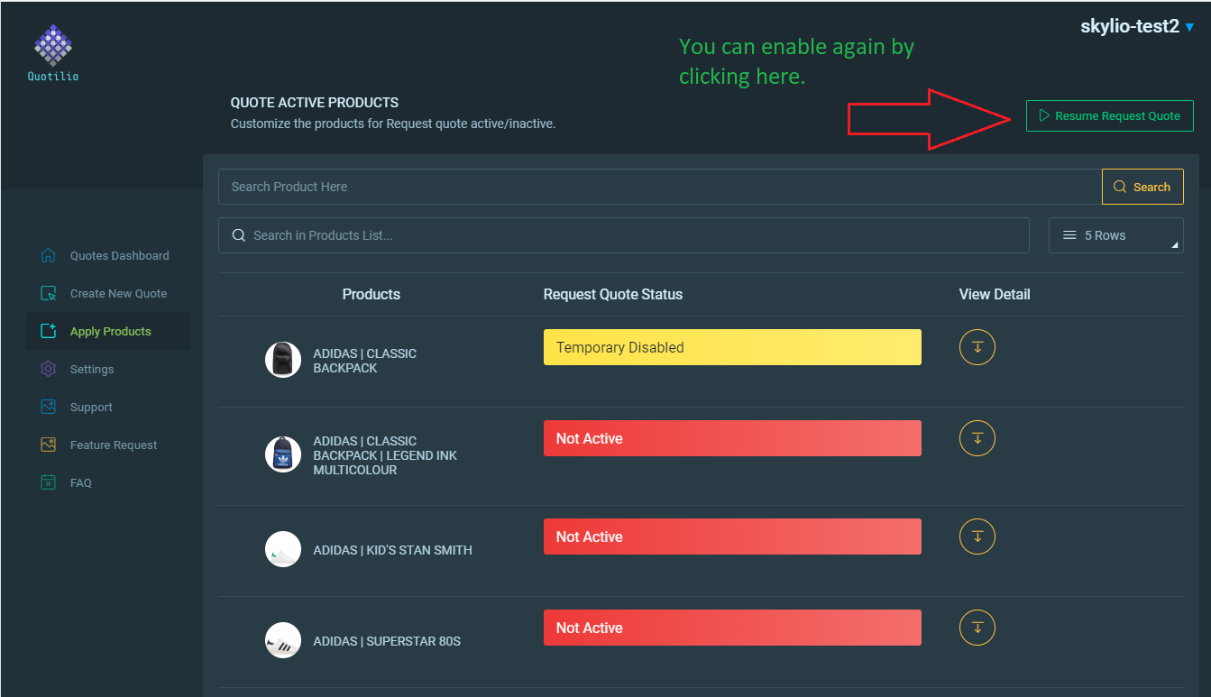This screenshot has width=1211, height=697.
Task: Click Superstar 80s shoe thumbnail
Action: [283, 640]
